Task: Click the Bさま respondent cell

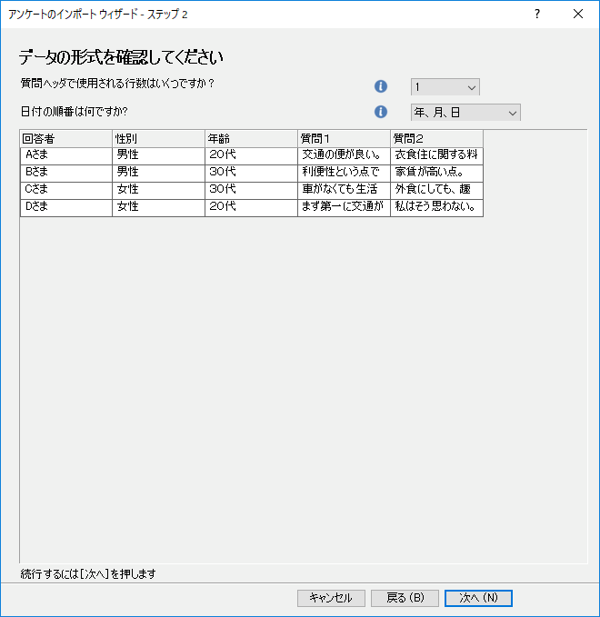Action: (65, 173)
